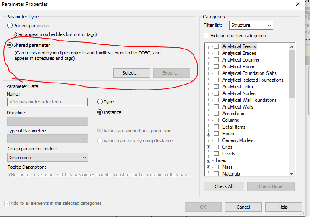Check the Analytical Beams category

point(217,46)
